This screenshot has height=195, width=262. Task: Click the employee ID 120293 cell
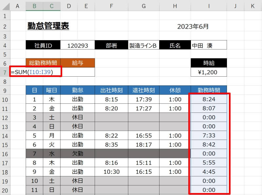point(78,45)
